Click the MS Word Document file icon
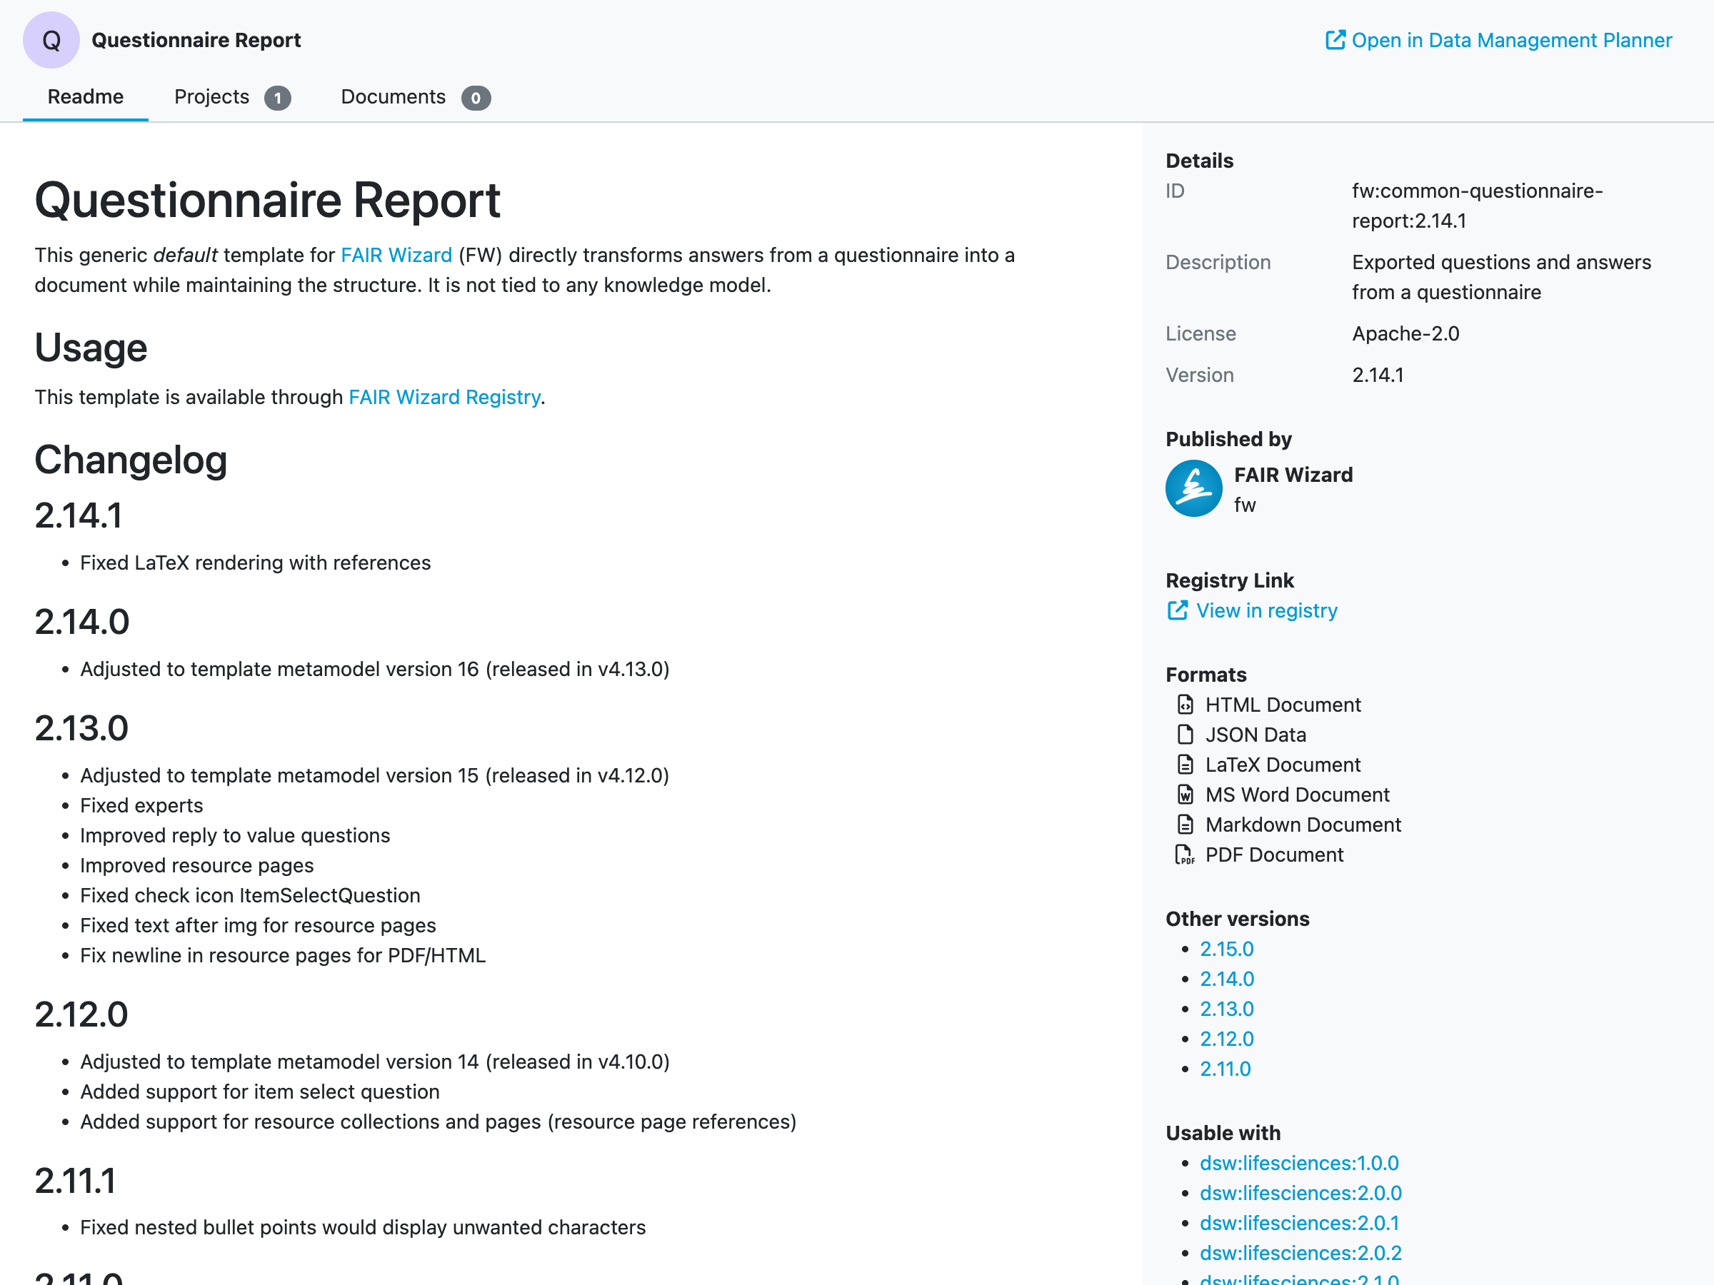Screen dimensions: 1714x1285 1185,795
